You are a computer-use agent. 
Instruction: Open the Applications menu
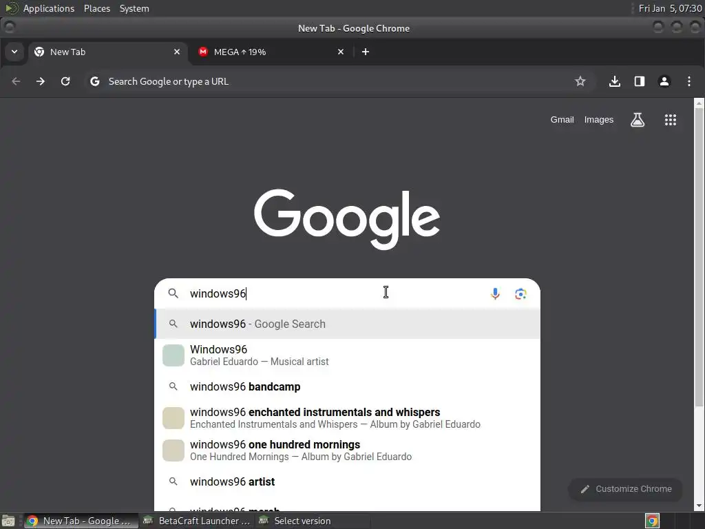[x=49, y=8]
